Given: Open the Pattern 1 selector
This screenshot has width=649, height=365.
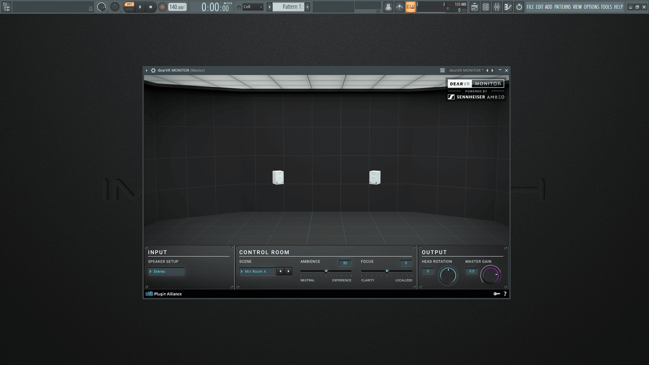Looking at the screenshot, I should click(288, 7).
